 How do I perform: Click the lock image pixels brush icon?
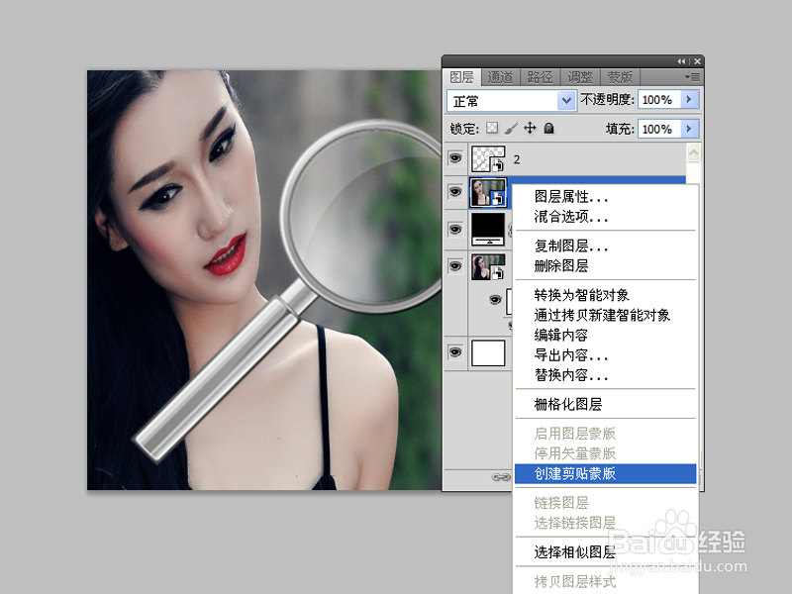pos(511,129)
